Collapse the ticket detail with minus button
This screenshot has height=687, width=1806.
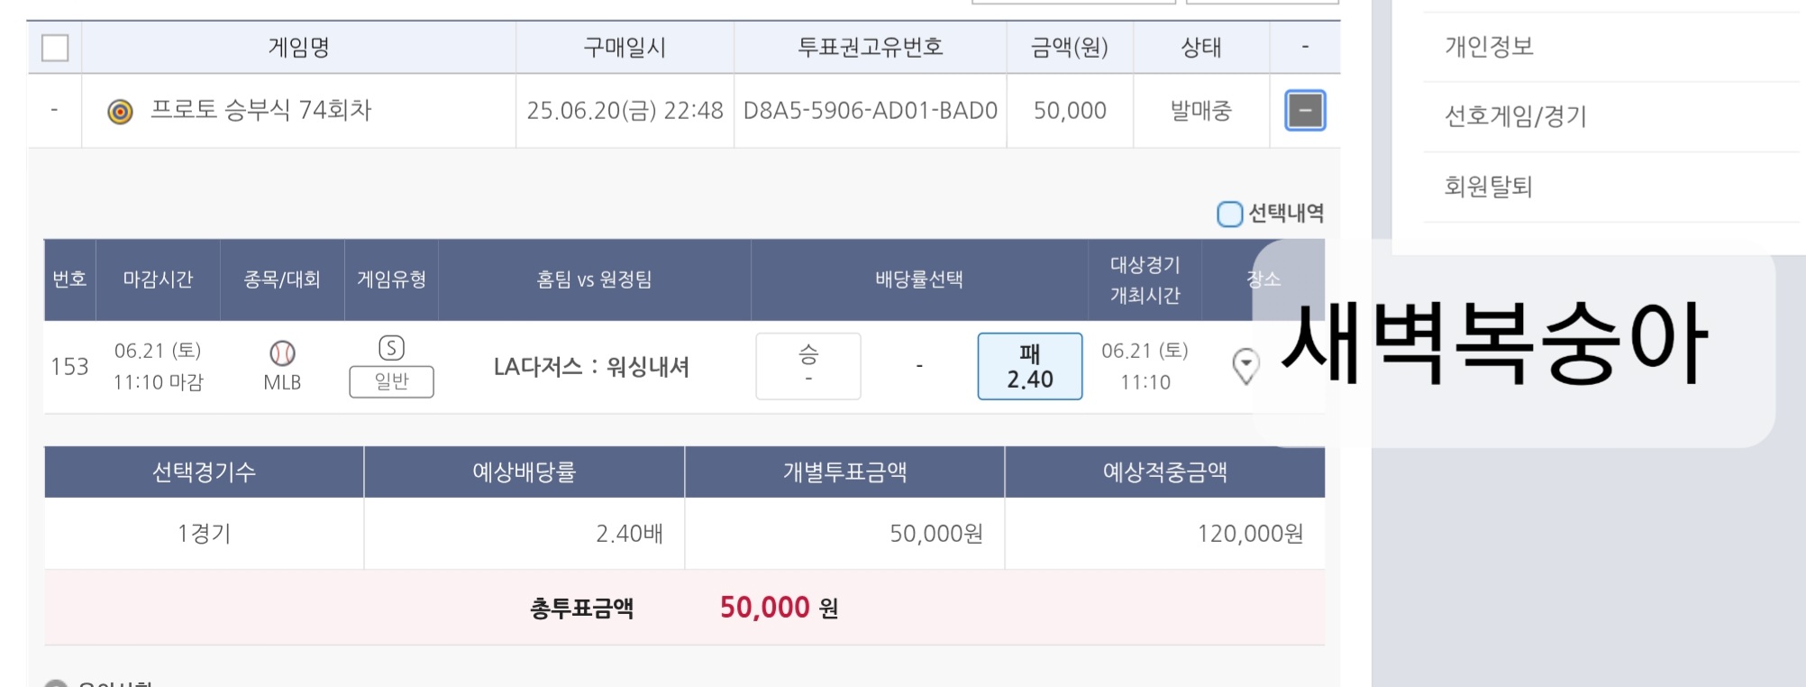click(x=1304, y=111)
